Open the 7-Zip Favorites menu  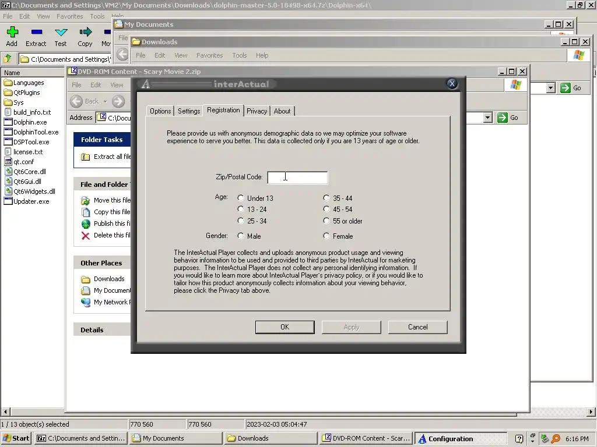point(70,16)
